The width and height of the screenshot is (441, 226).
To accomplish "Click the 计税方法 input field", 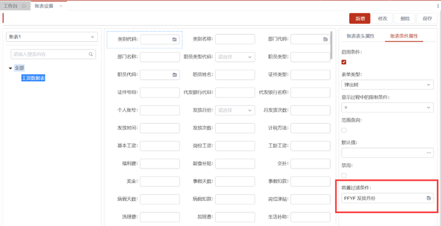I will click(x=311, y=128).
